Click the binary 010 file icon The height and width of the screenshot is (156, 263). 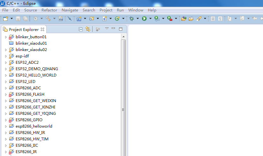point(61,19)
